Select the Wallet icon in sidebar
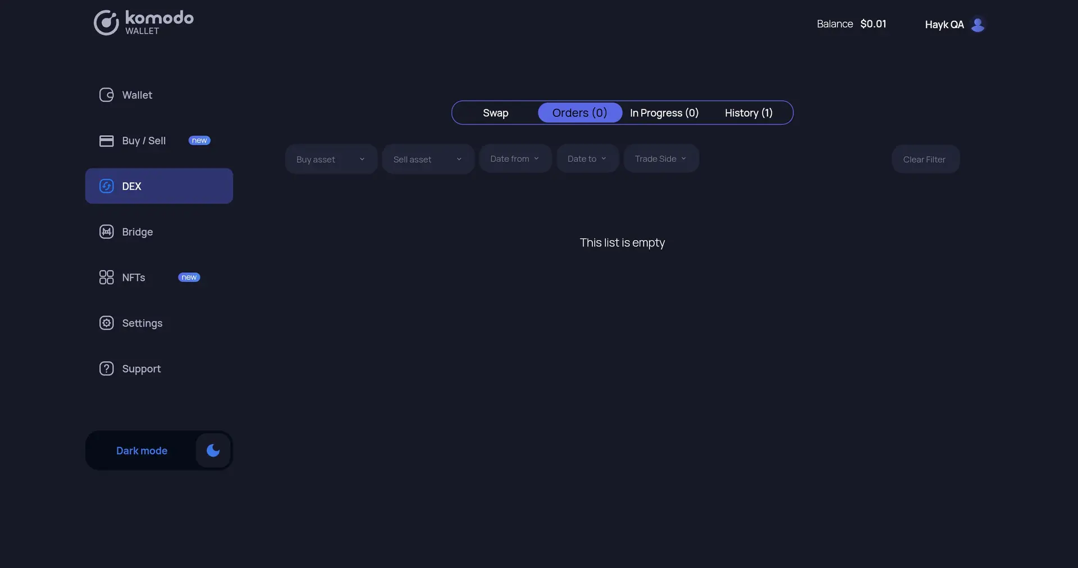Screen dimensions: 1078x568 (106, 95)
